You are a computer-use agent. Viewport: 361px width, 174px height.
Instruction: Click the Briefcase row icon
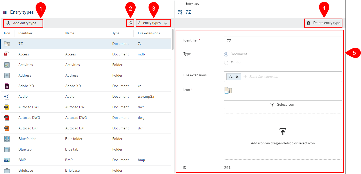[7, 170]
